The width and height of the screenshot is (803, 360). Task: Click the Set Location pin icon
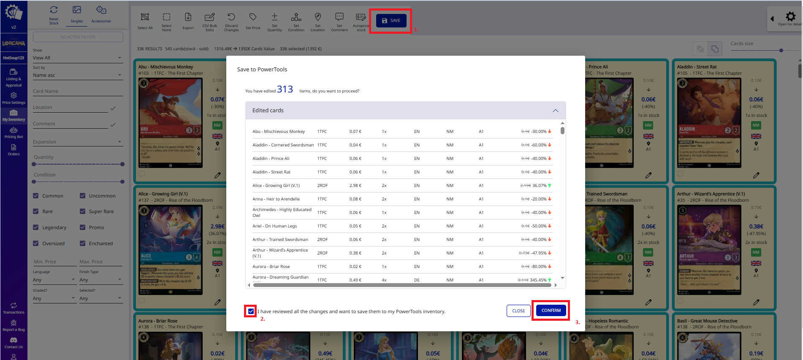[x=318, y=17]
